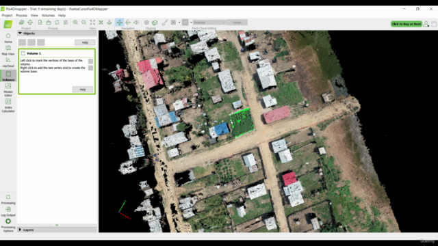Expand the Layers panel section

coord(20,230)
